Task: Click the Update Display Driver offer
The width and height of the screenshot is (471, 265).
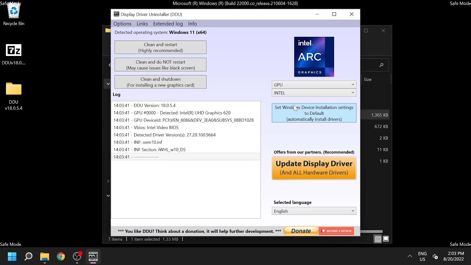Action: [314, 168]
